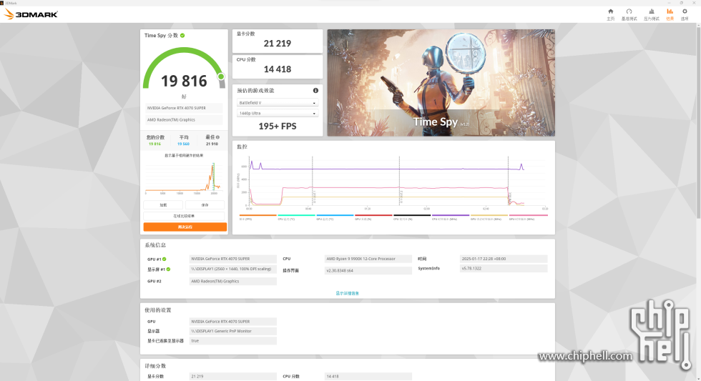Click detailed scores CPU value 14 418

coord(368,377)
